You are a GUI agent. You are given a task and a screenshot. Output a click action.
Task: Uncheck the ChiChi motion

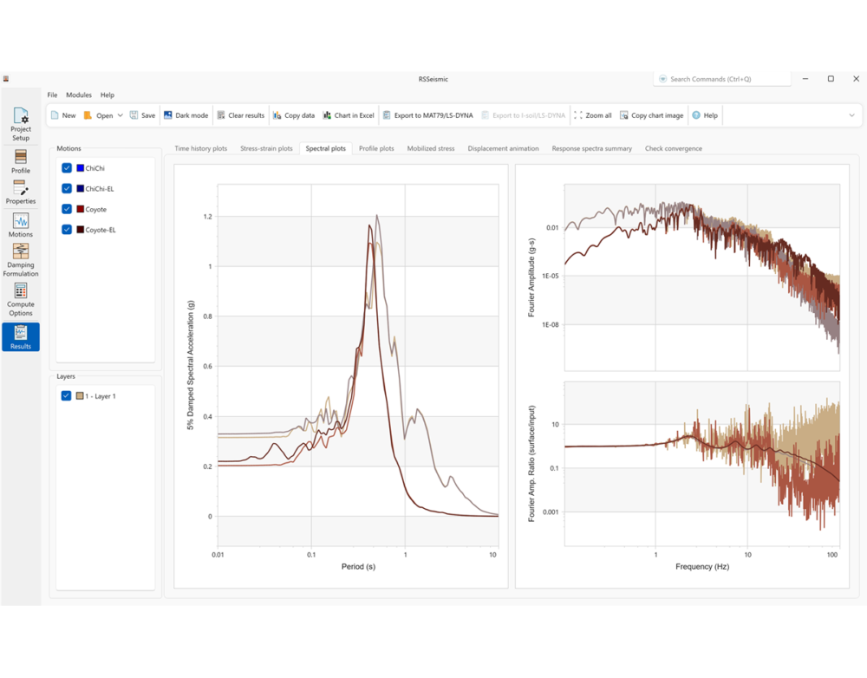point(66,168)
